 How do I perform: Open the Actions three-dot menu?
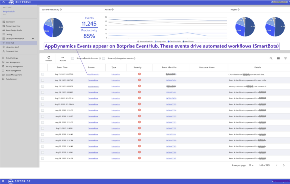[x=63, y=57]
